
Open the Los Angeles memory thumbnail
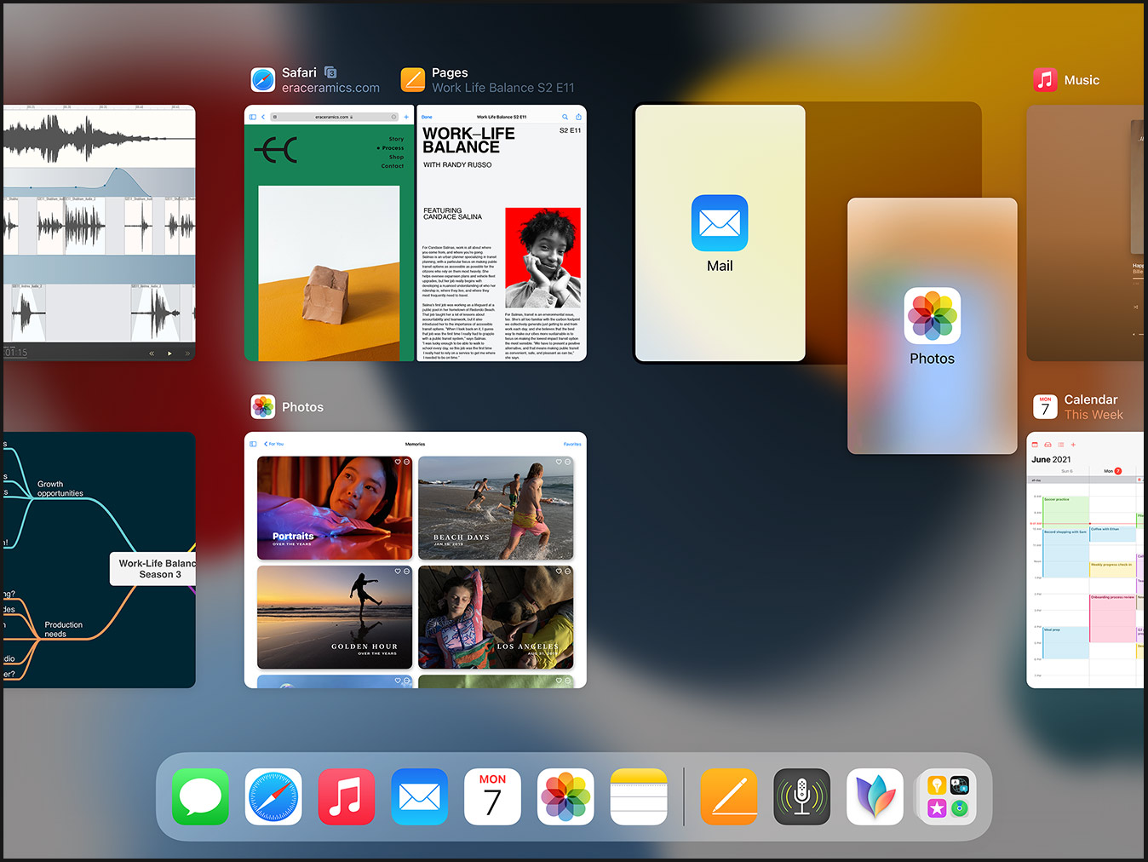pyautogui.click(x=496, y=618)
